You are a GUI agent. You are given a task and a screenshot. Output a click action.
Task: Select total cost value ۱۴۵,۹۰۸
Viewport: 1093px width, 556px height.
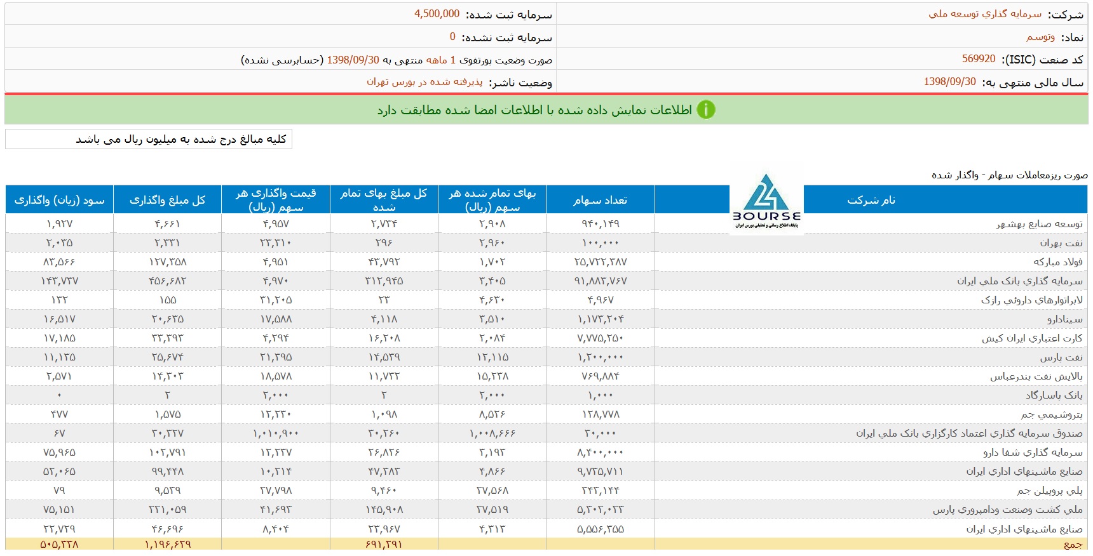click(384, 510)
